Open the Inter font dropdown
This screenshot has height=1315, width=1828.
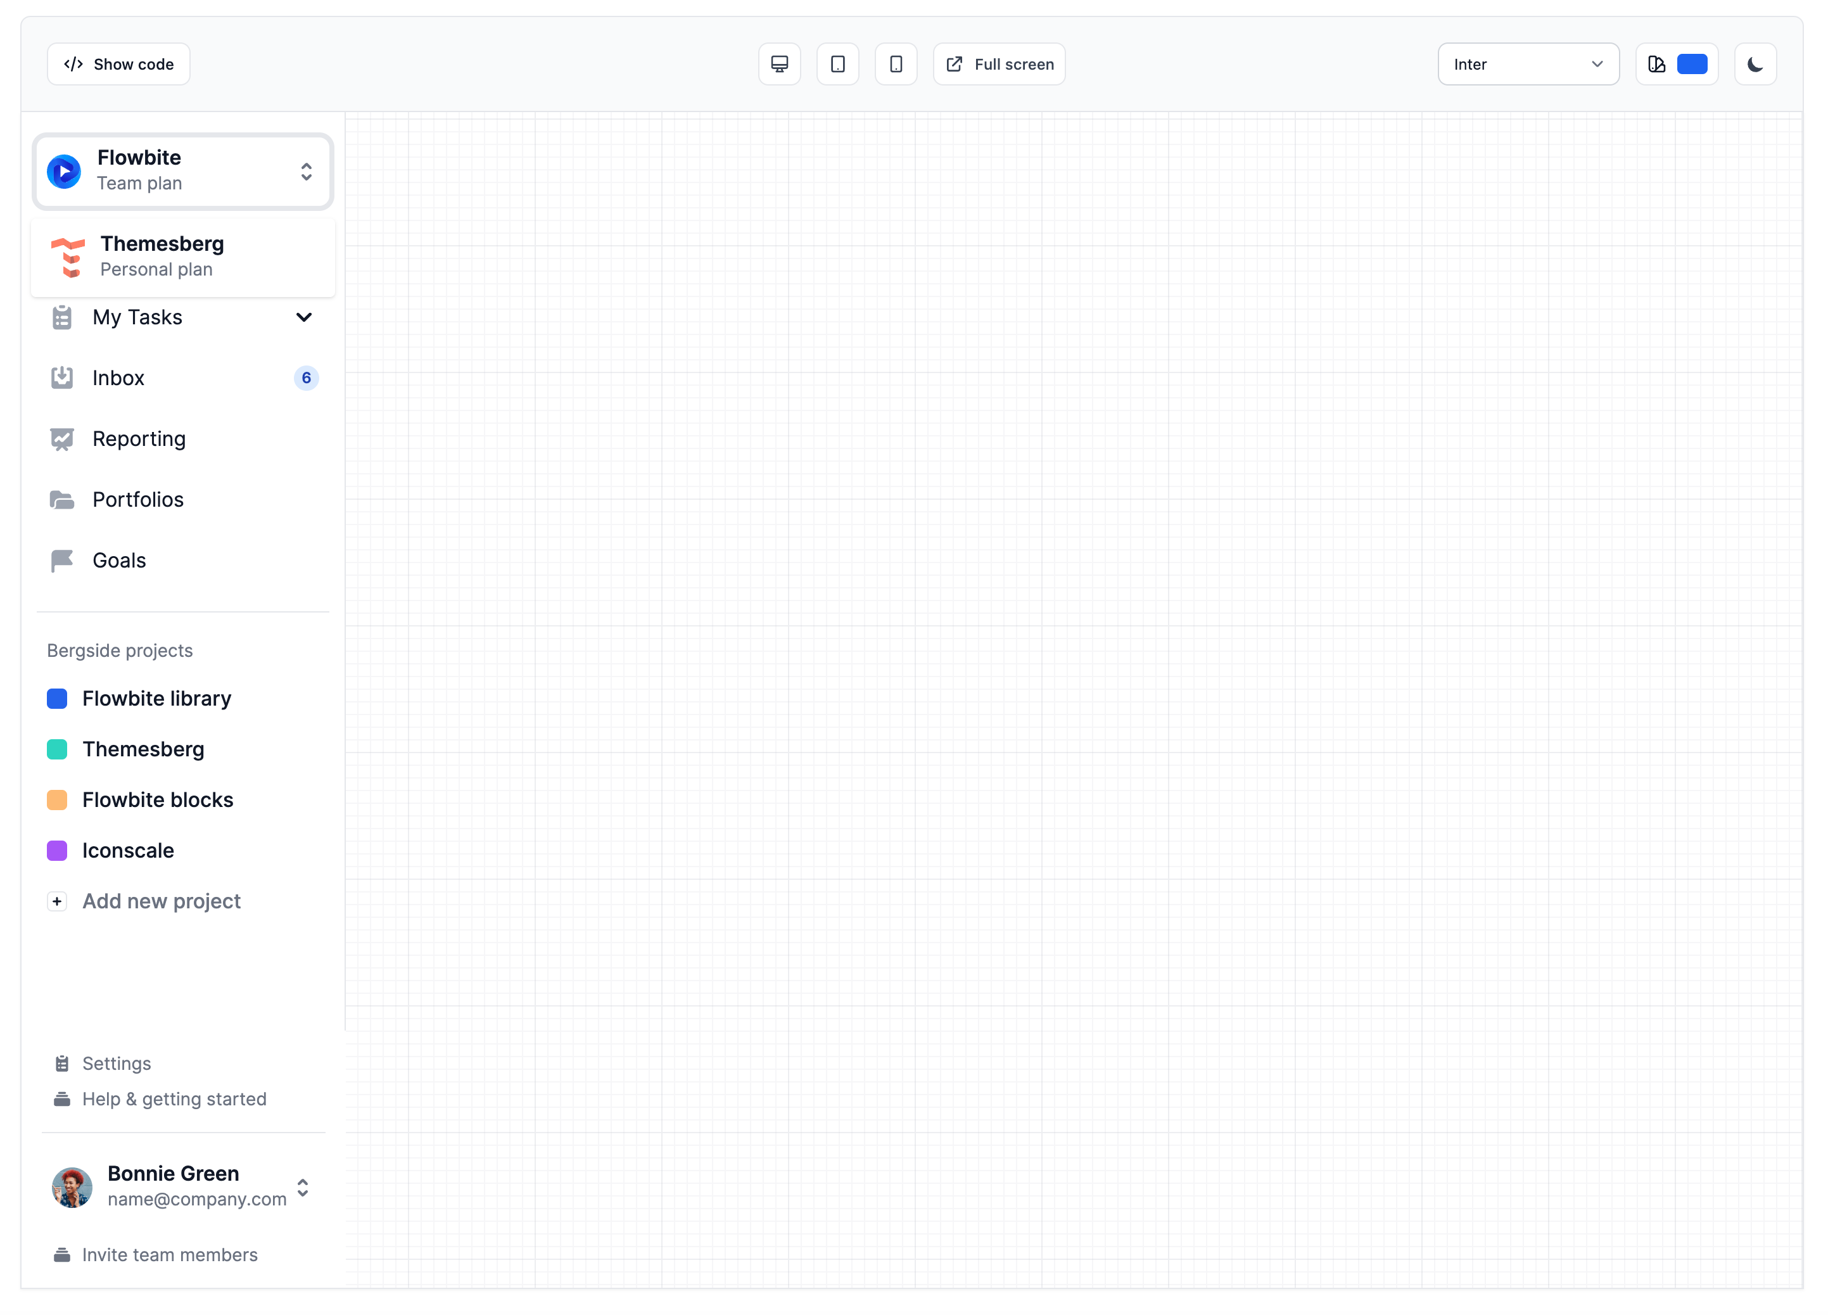[1528, 64]
